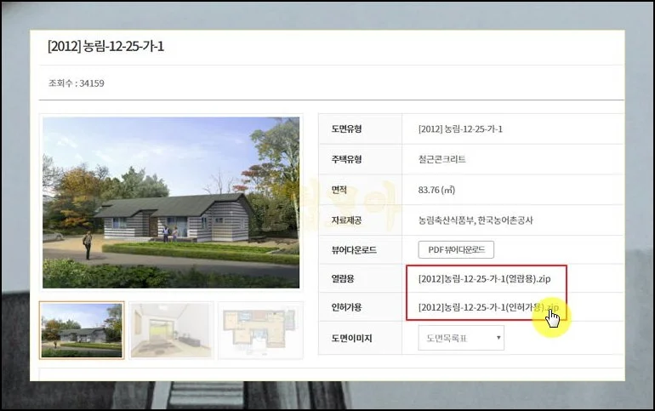Select the exterior view thumbnail
This screenshot has height=411, width=655.
tap(82, 330)
